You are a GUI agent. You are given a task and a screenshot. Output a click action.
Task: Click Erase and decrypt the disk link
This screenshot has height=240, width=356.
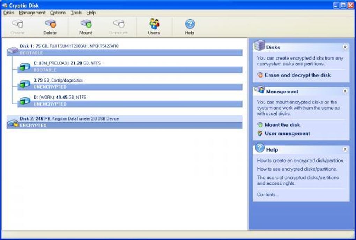coord(298,75)
